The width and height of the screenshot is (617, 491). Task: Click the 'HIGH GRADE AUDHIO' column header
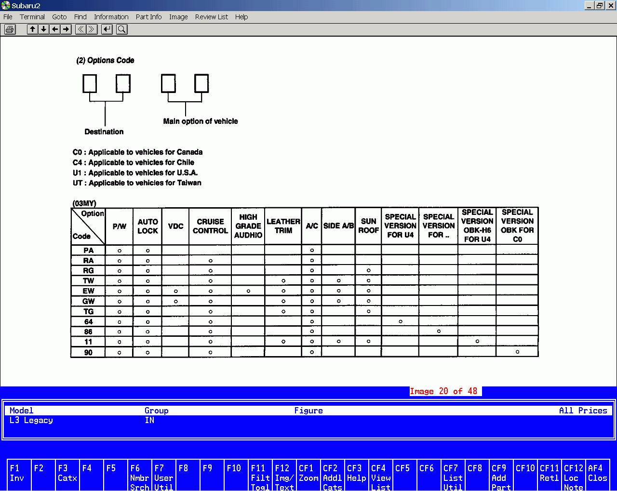[248, 226]
